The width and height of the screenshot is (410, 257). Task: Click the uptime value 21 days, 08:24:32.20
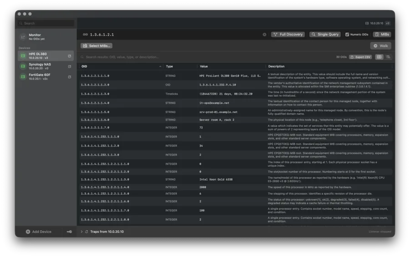(x=226, y=94)
